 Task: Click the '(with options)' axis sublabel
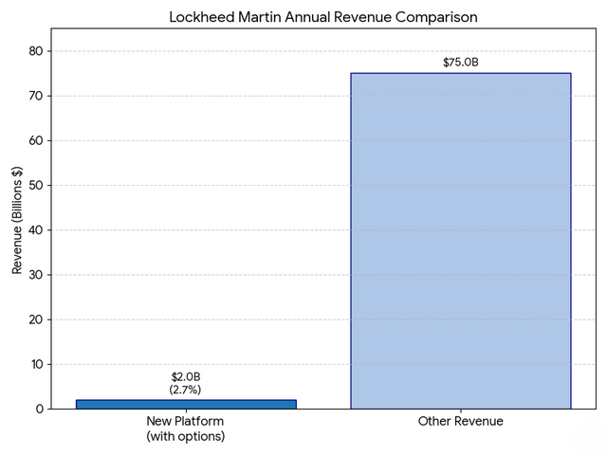(186, 436)
